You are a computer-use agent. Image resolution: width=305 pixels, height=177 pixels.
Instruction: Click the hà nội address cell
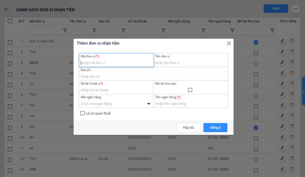pos(103,159)
